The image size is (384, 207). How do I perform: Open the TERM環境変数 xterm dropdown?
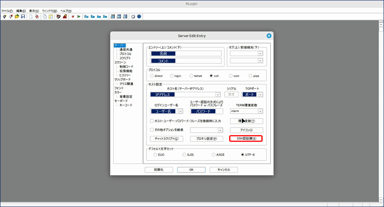pyautogui.click(x=260, y=111)
